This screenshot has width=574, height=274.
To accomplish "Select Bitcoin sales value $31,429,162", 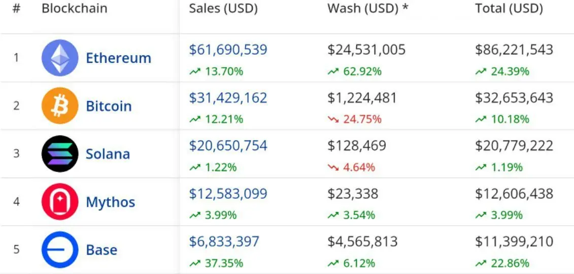I will (x=228, y=97).
